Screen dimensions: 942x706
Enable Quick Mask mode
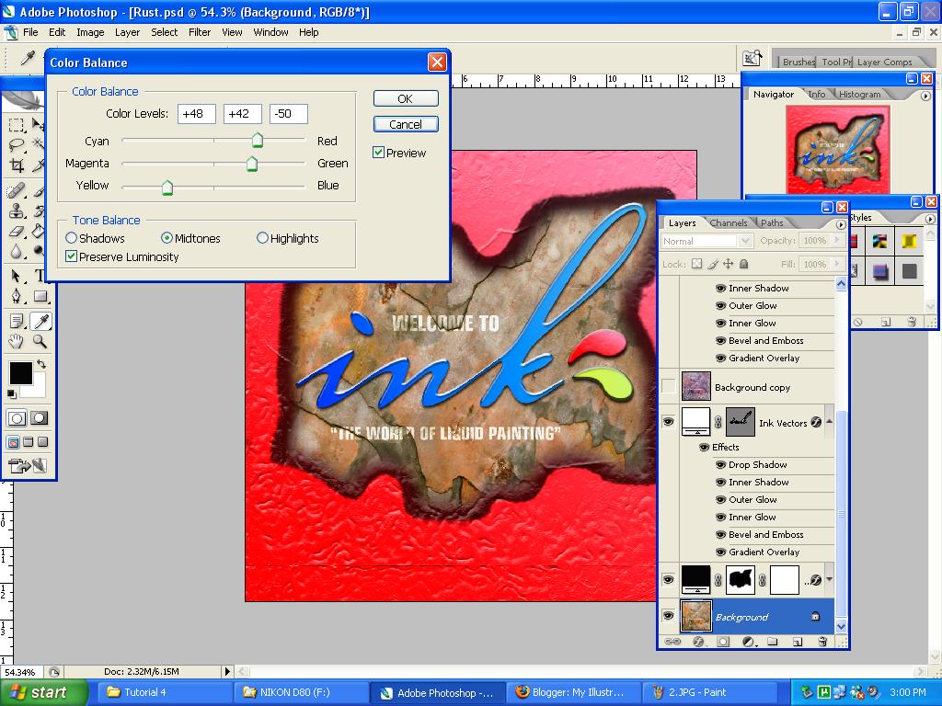pyautogui.click(x=40, y=418)
